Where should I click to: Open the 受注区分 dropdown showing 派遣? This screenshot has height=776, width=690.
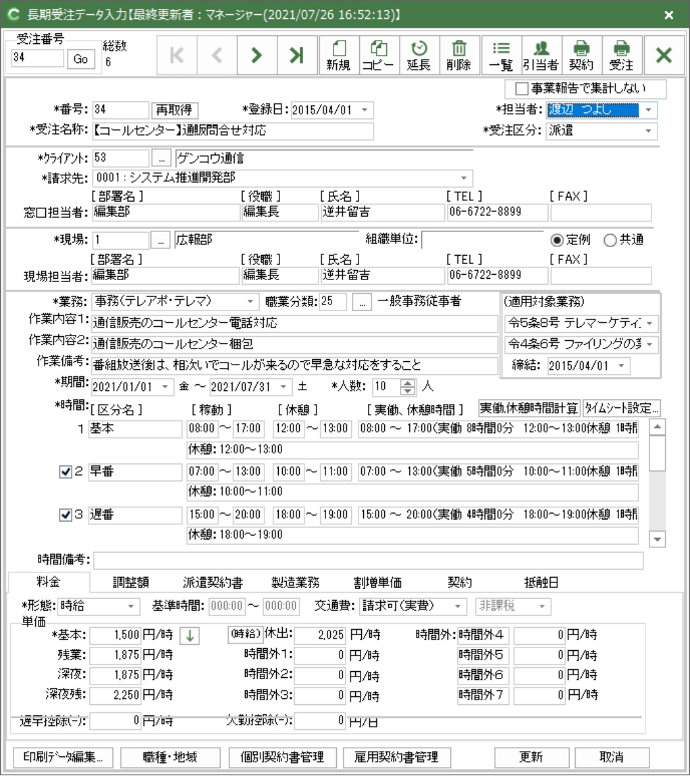[649, 131]
